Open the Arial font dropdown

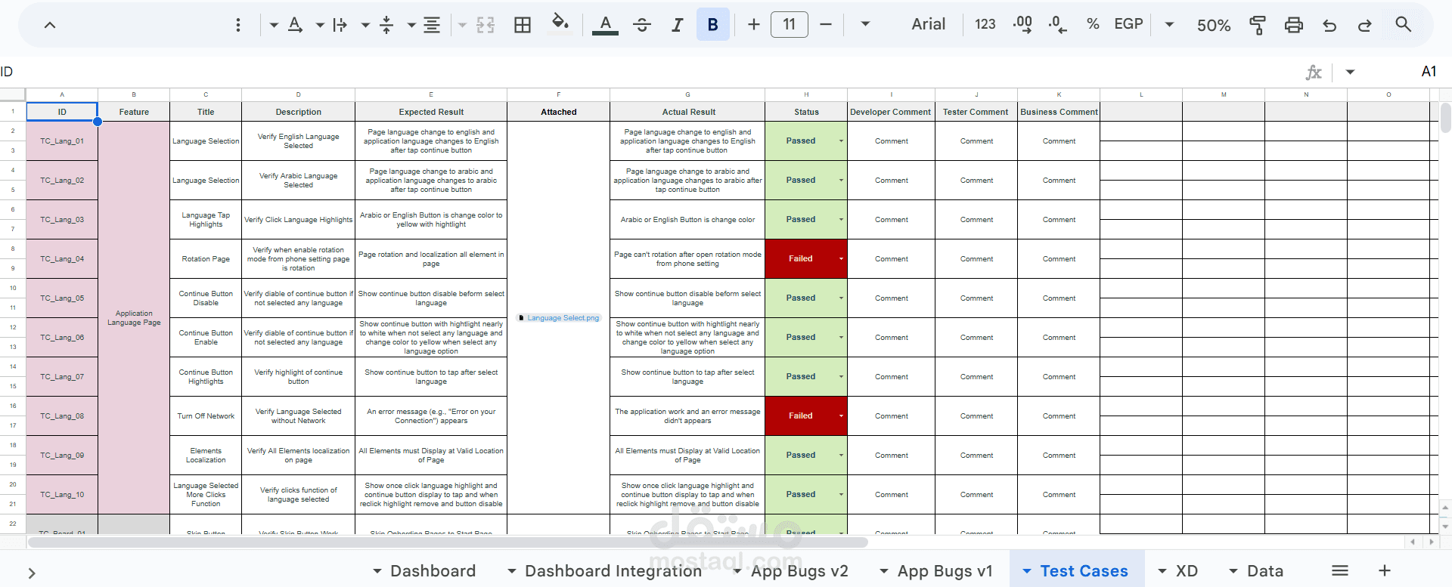click(928, 24)
